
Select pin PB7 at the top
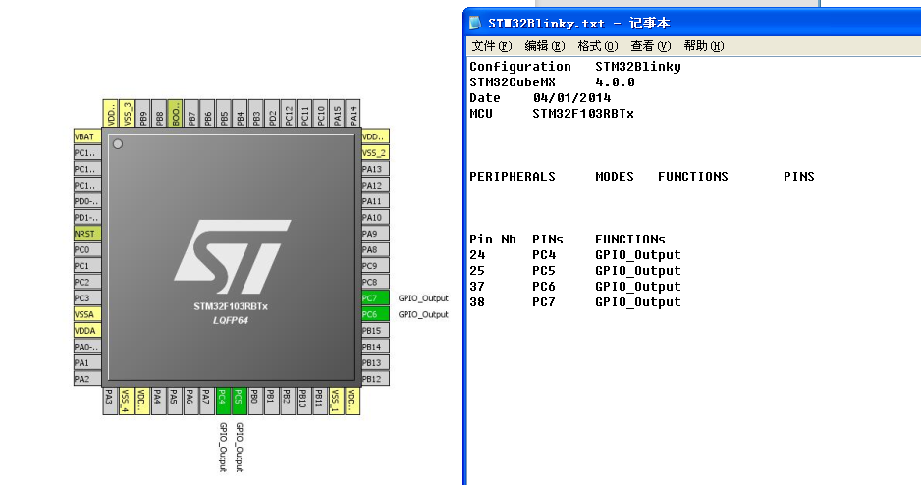click(x=190, y=113)
